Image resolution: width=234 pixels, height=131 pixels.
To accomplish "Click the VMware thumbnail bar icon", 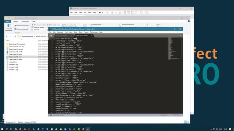I will (128, 12).
